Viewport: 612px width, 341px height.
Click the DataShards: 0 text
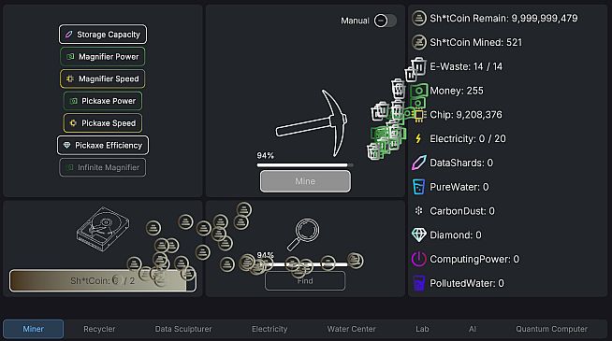click(x=461, y=163)
